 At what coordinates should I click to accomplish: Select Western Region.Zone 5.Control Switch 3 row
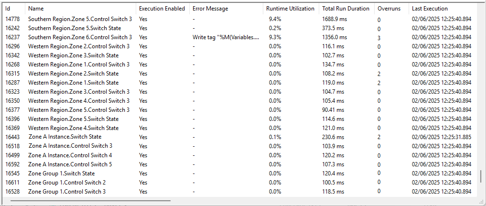79,110
